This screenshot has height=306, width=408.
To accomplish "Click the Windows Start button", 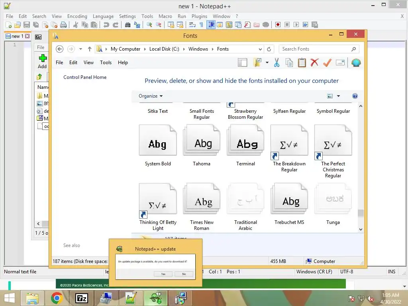I will 10,298.
